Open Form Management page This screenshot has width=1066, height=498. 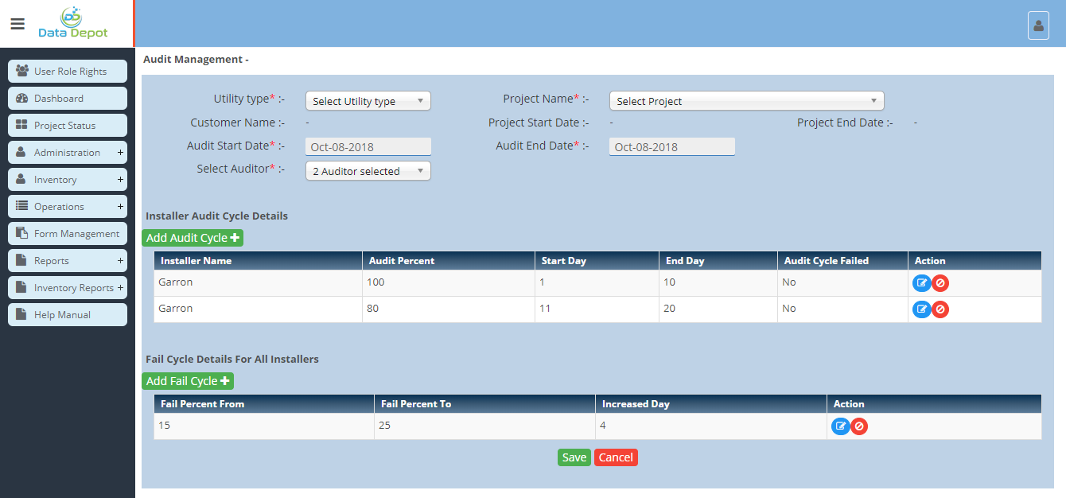tap(68, 234)
